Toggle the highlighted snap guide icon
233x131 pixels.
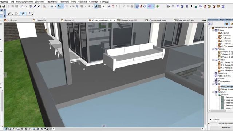[59, 6]
